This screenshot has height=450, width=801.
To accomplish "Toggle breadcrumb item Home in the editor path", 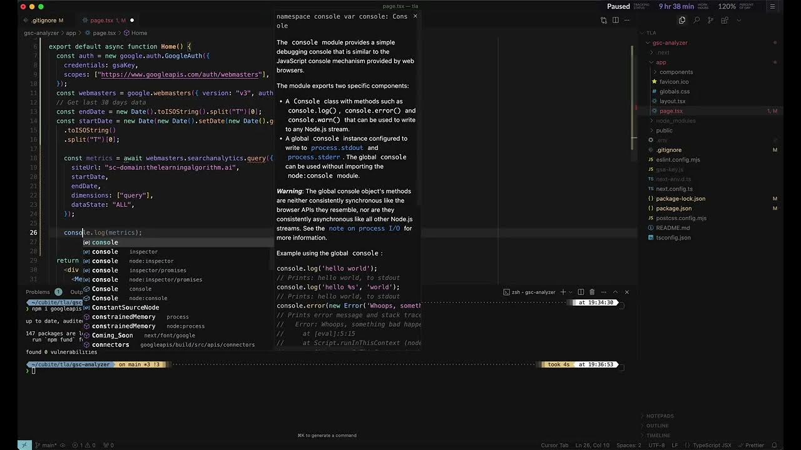I will tap(139, 33).
